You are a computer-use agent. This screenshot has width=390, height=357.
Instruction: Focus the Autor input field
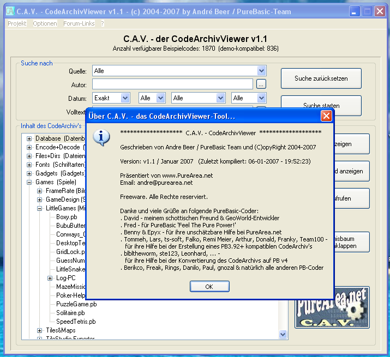pyautogui.click(x=172, y=84)
